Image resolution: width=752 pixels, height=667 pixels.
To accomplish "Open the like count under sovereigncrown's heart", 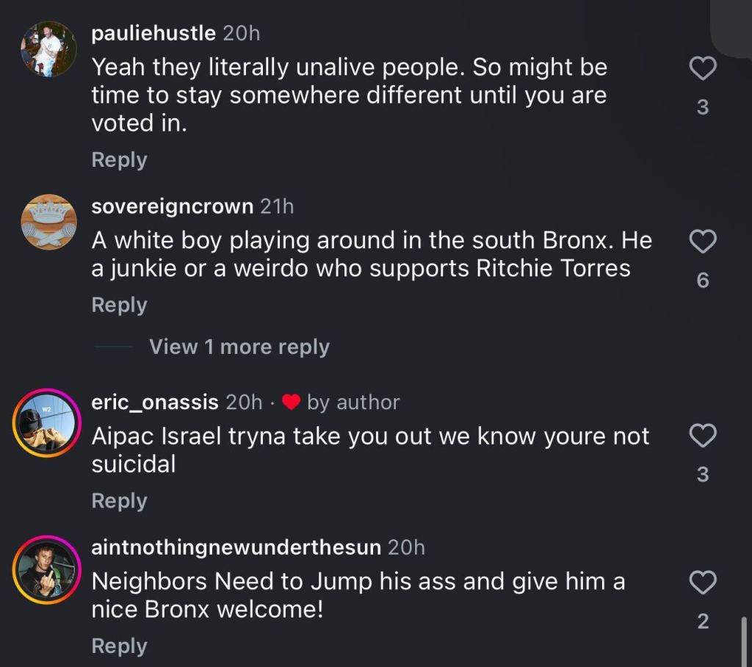I will coord(703,280).
